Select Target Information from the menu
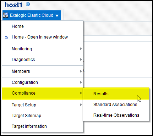The image size is (153, 136). coord(42,126)
